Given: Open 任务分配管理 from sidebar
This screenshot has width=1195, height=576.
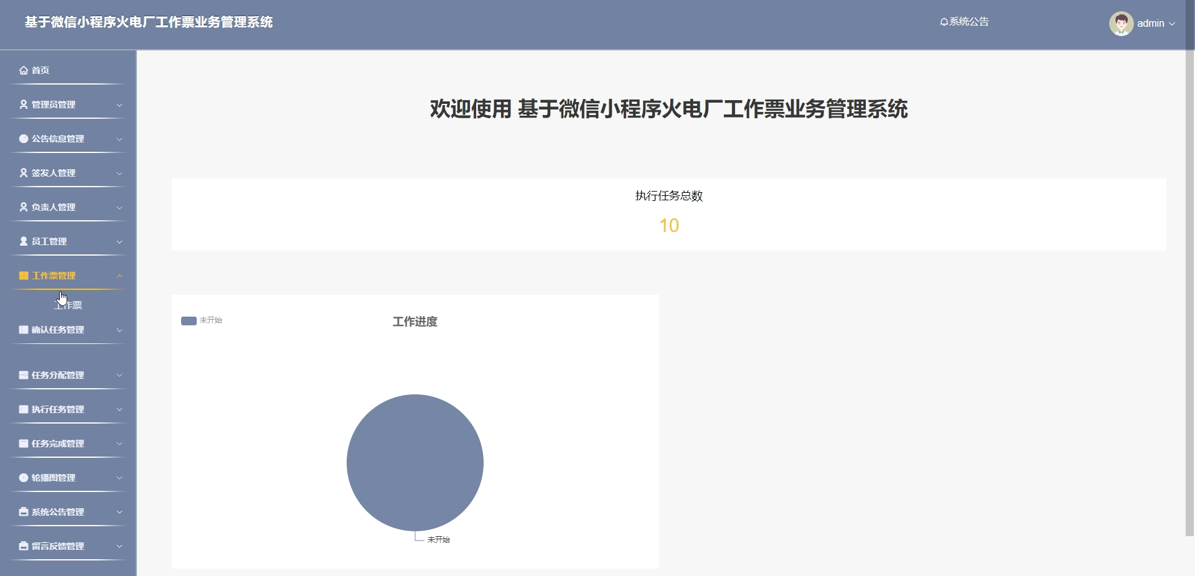Looking at the screenshot, I should coord(68,375).
